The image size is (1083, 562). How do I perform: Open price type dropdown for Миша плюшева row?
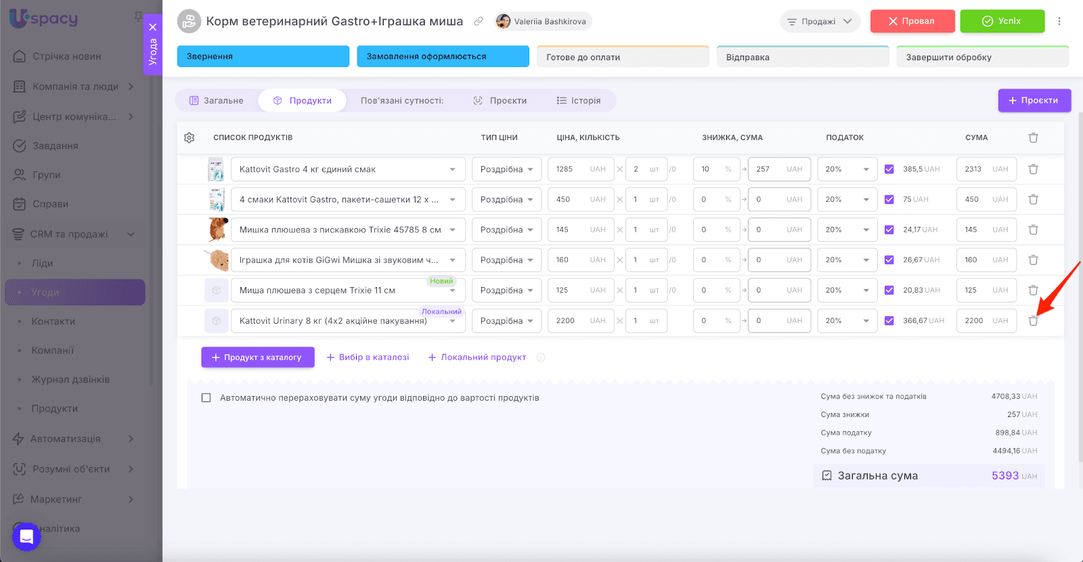pyautogui.click(x=506, y=290)
